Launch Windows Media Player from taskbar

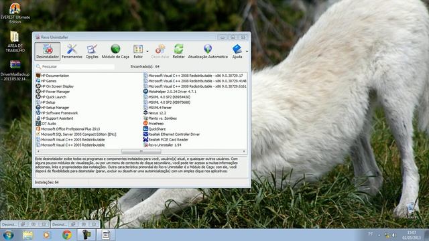coord(46,235)
